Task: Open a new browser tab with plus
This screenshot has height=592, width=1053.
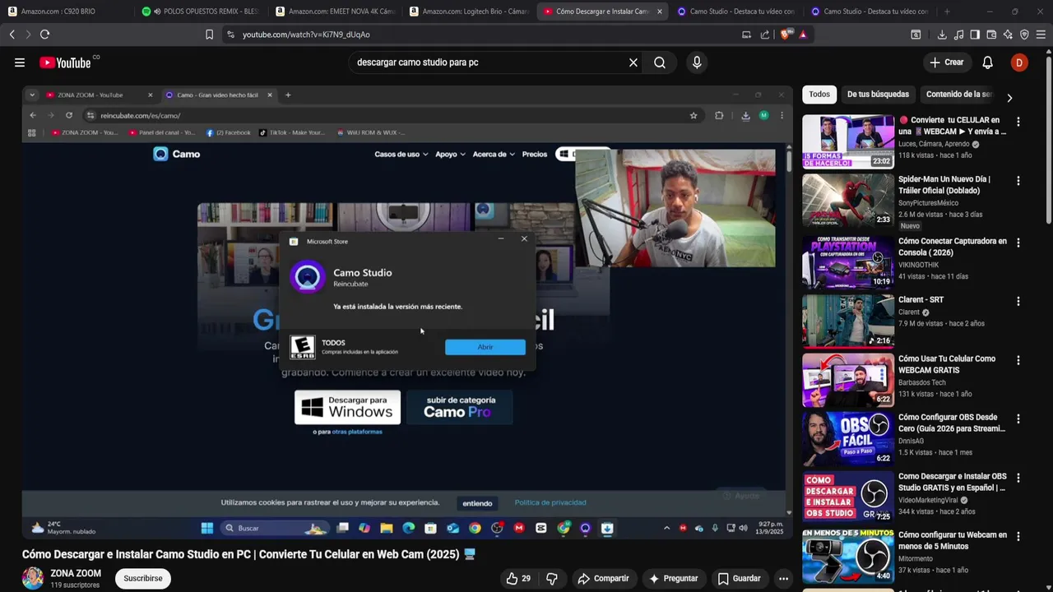Action: click(x=947, y=12)
